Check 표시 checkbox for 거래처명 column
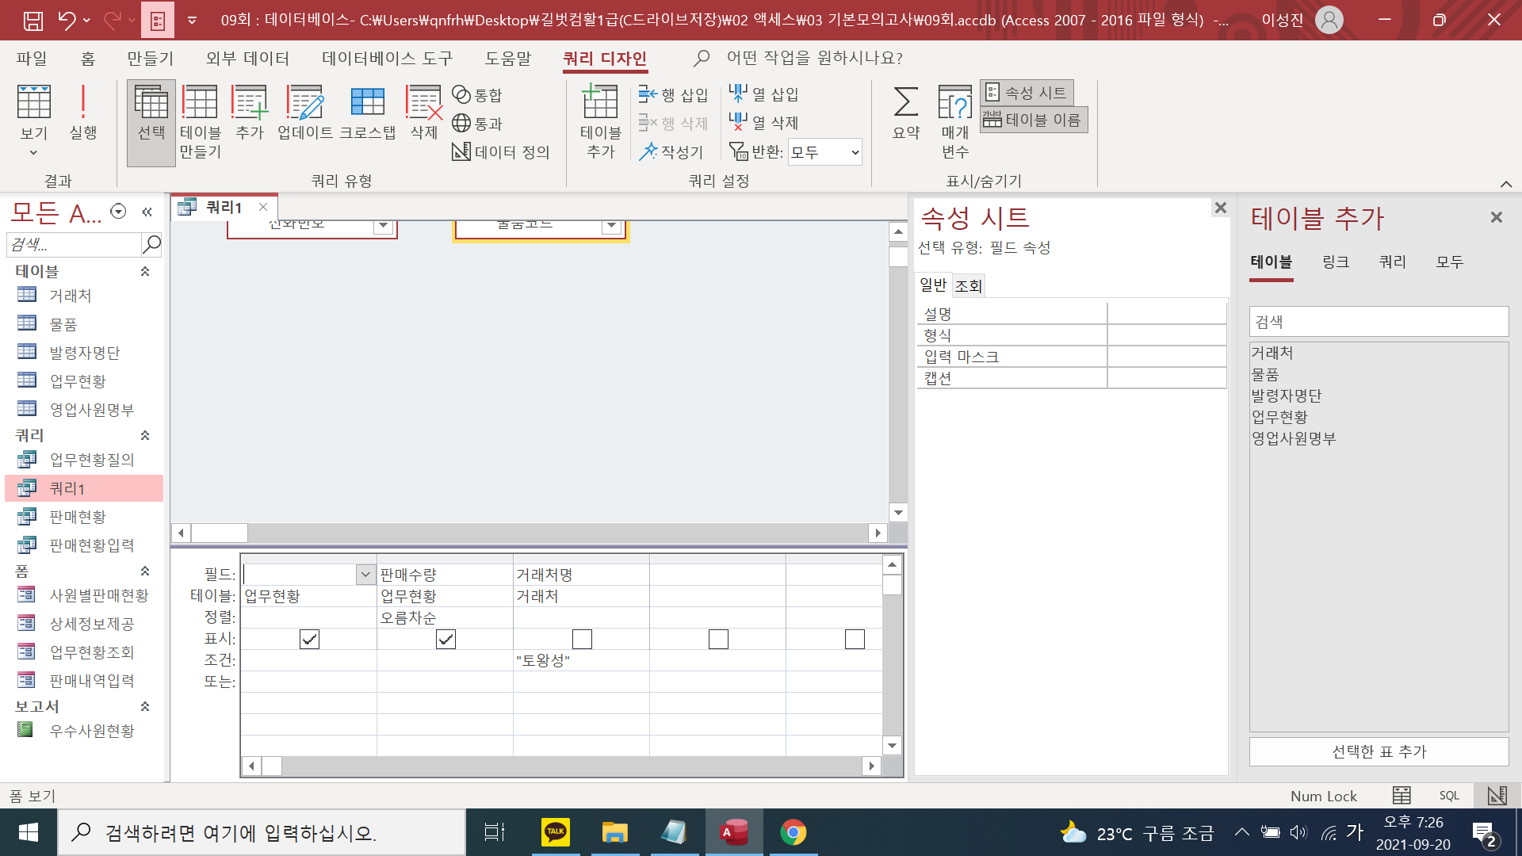This screenshot has height=856, width=1522. coord(582,639)
